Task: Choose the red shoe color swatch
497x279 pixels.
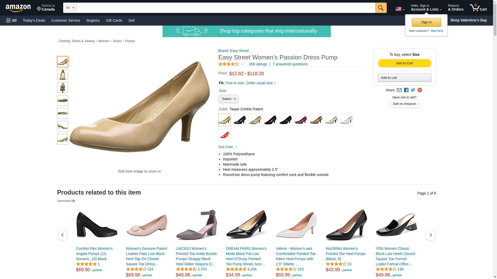Action: click(224, 135)
